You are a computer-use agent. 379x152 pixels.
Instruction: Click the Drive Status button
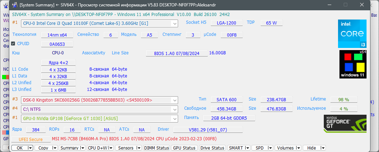213,148
